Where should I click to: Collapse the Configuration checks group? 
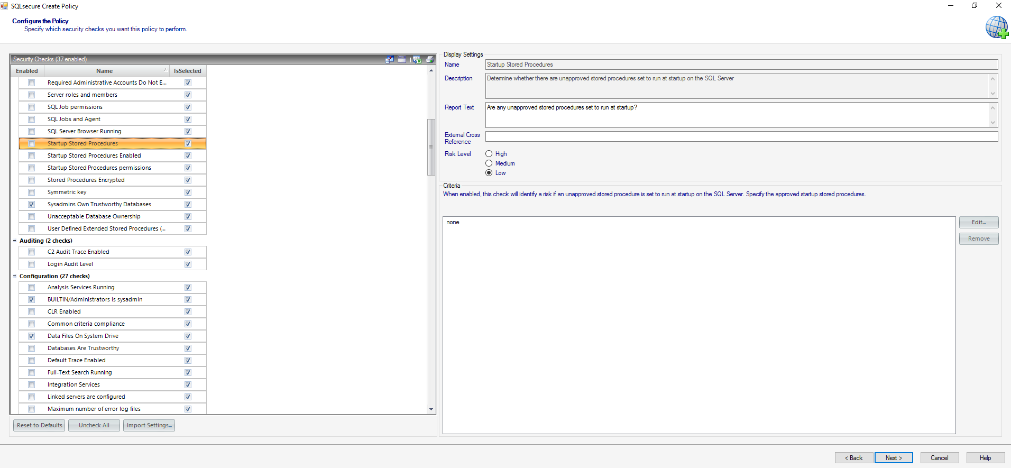click(15, 276)
